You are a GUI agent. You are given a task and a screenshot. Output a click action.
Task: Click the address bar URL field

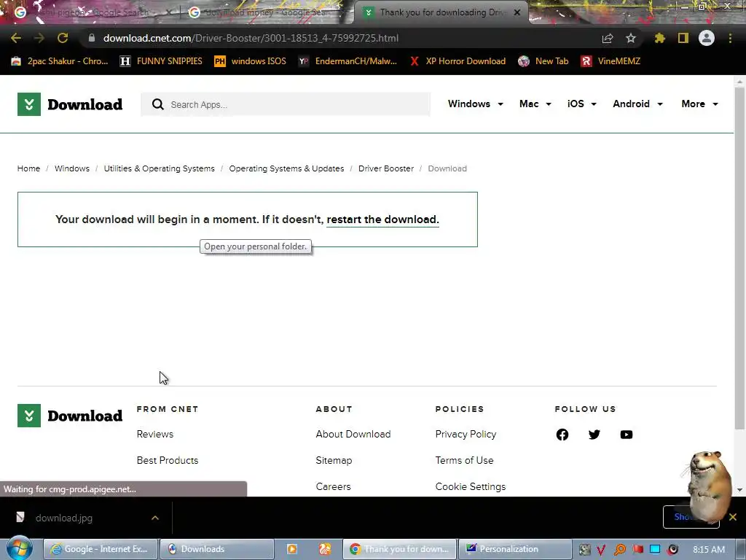click(x=342, y=38)
